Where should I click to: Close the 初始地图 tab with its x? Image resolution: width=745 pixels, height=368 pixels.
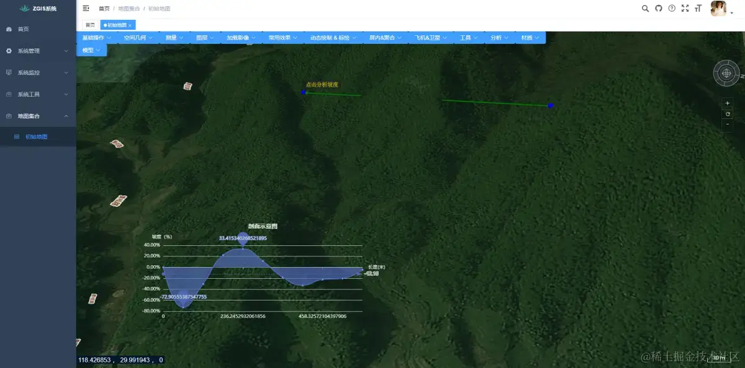[x=130, y=25]
